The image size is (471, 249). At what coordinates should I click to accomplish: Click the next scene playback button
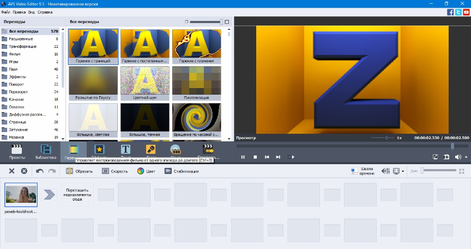(291, 157)
